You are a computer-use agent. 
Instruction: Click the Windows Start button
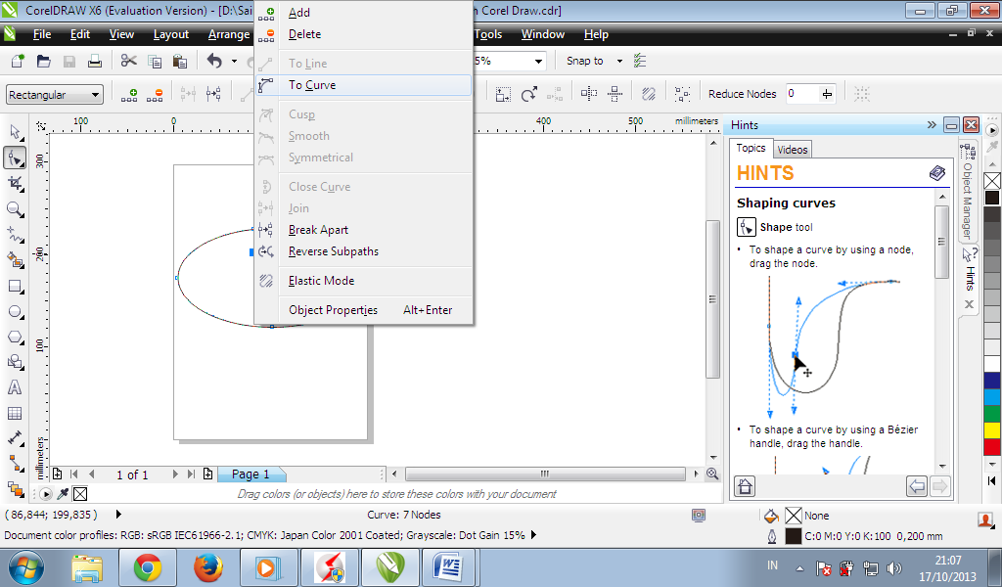[x=26, y=567]
